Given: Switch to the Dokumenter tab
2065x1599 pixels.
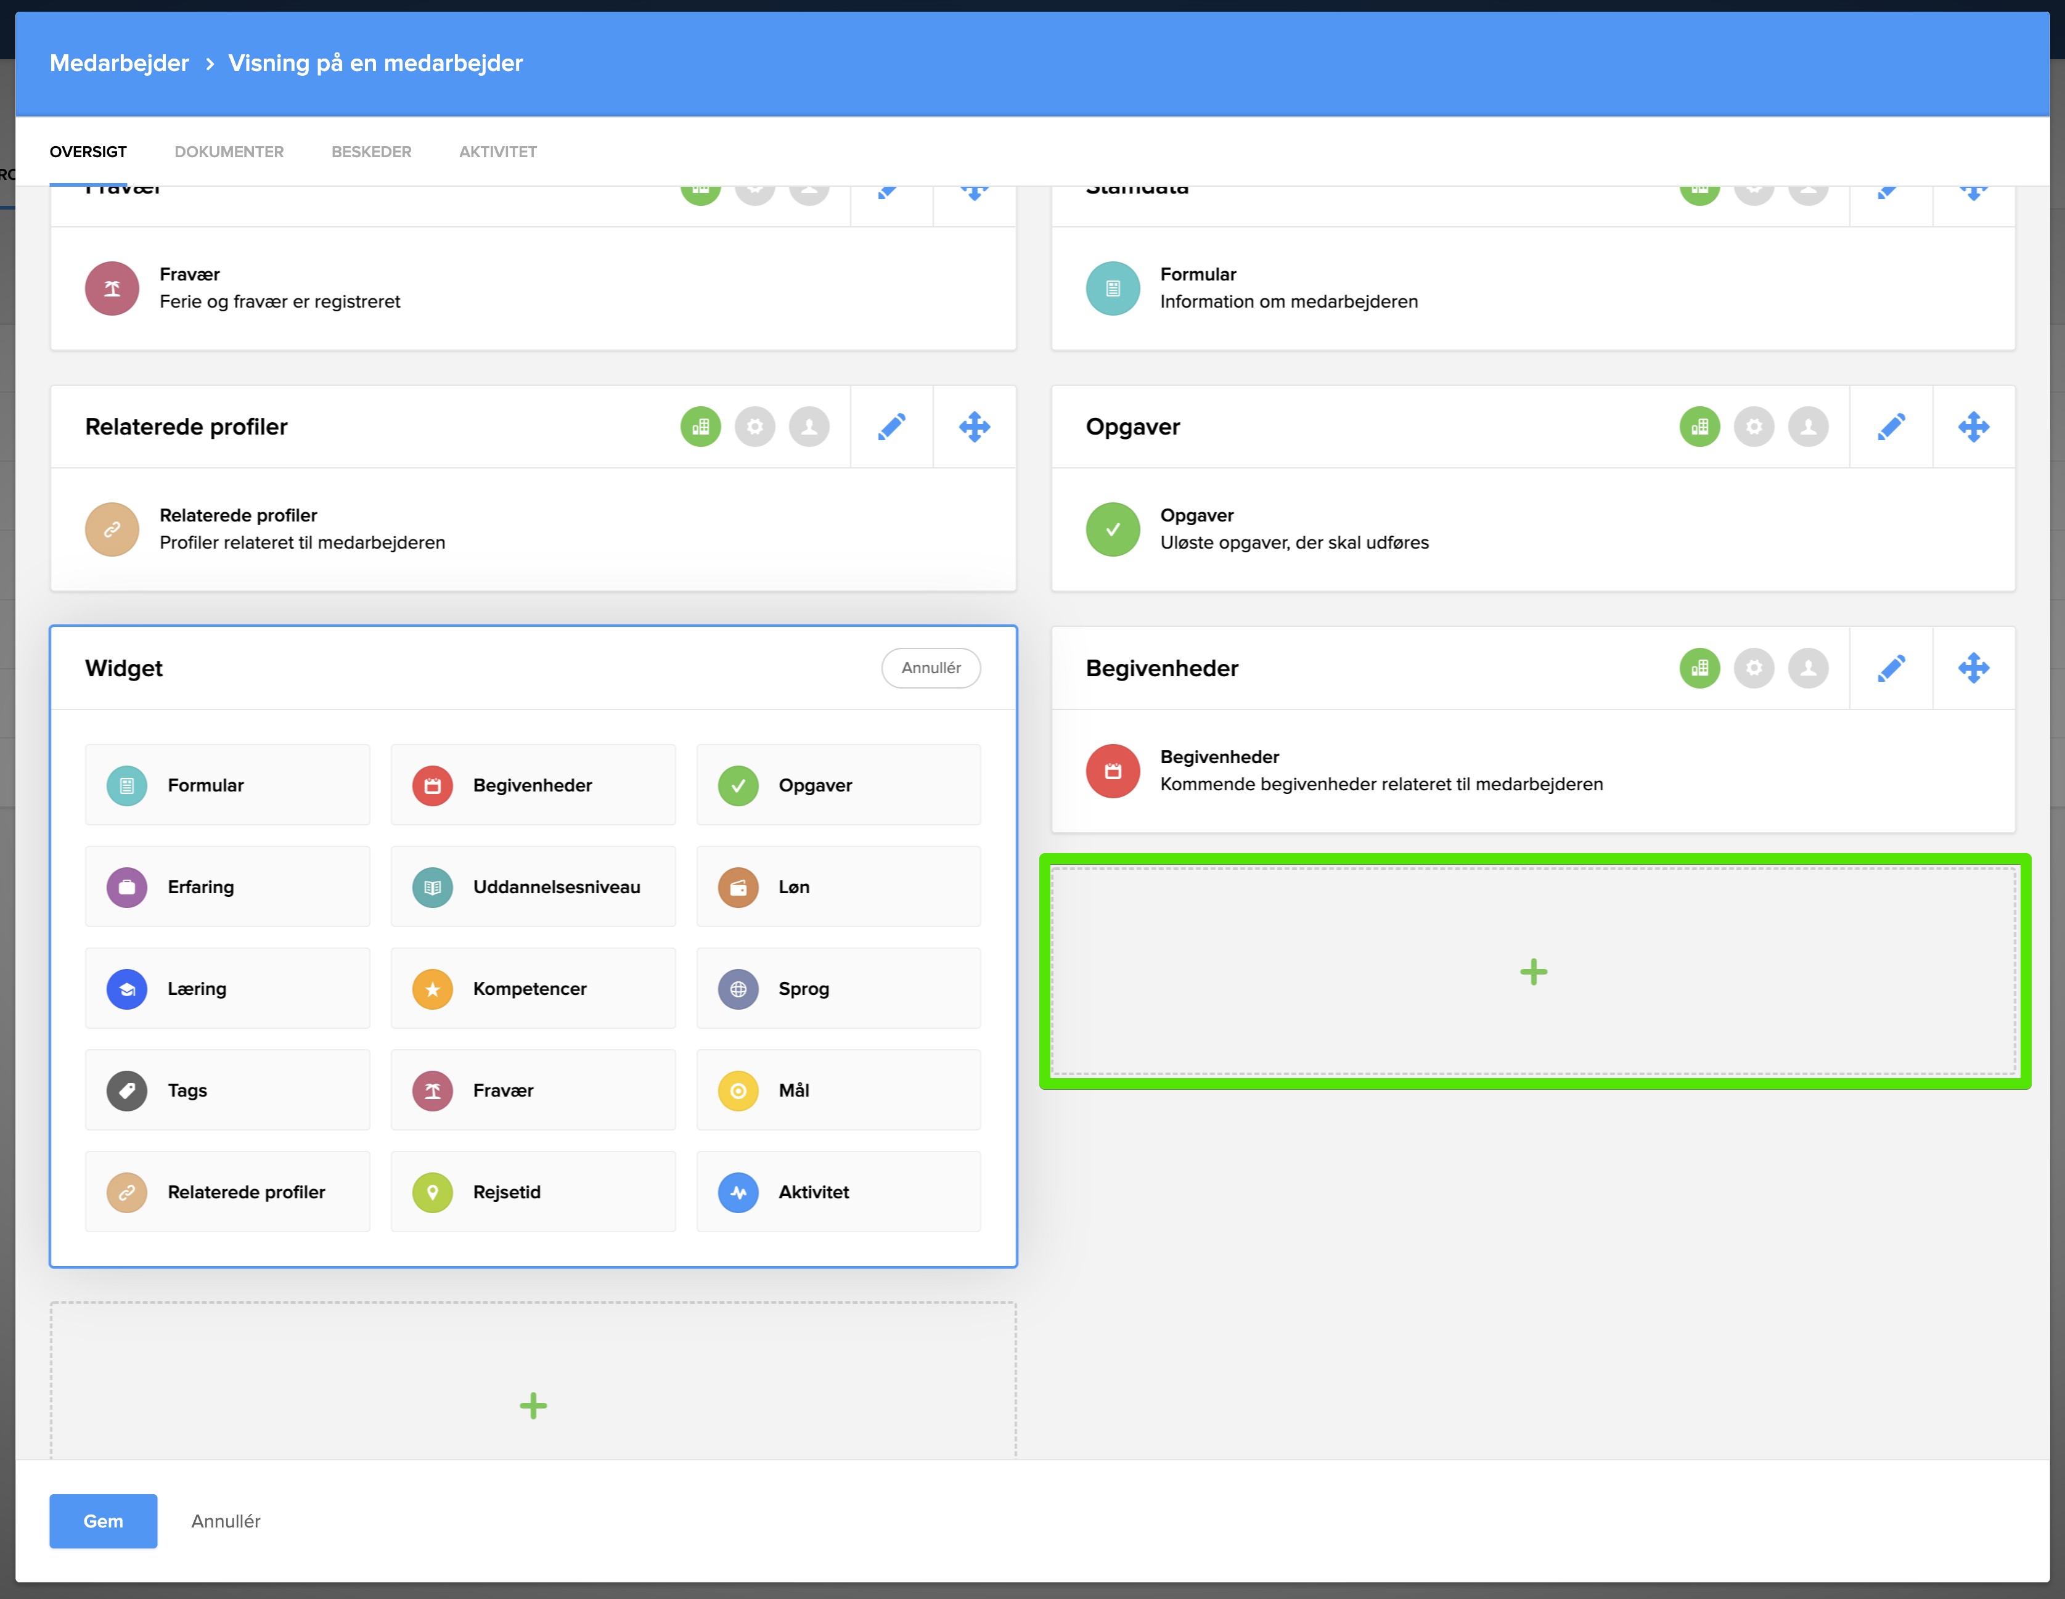Looking at the screenshot, I should pos(229,151).
